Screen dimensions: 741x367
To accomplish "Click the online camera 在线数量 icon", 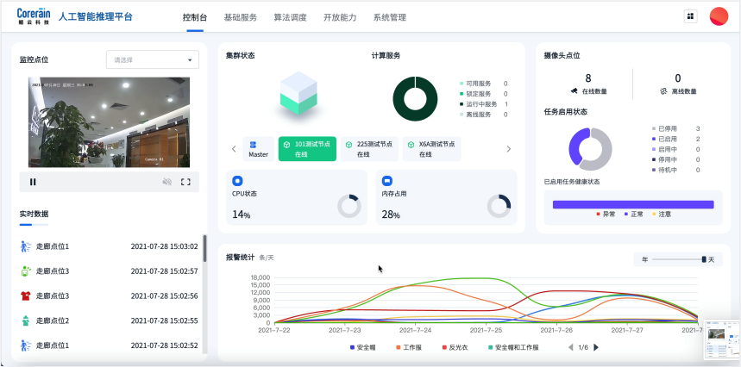I will point(574,90).
